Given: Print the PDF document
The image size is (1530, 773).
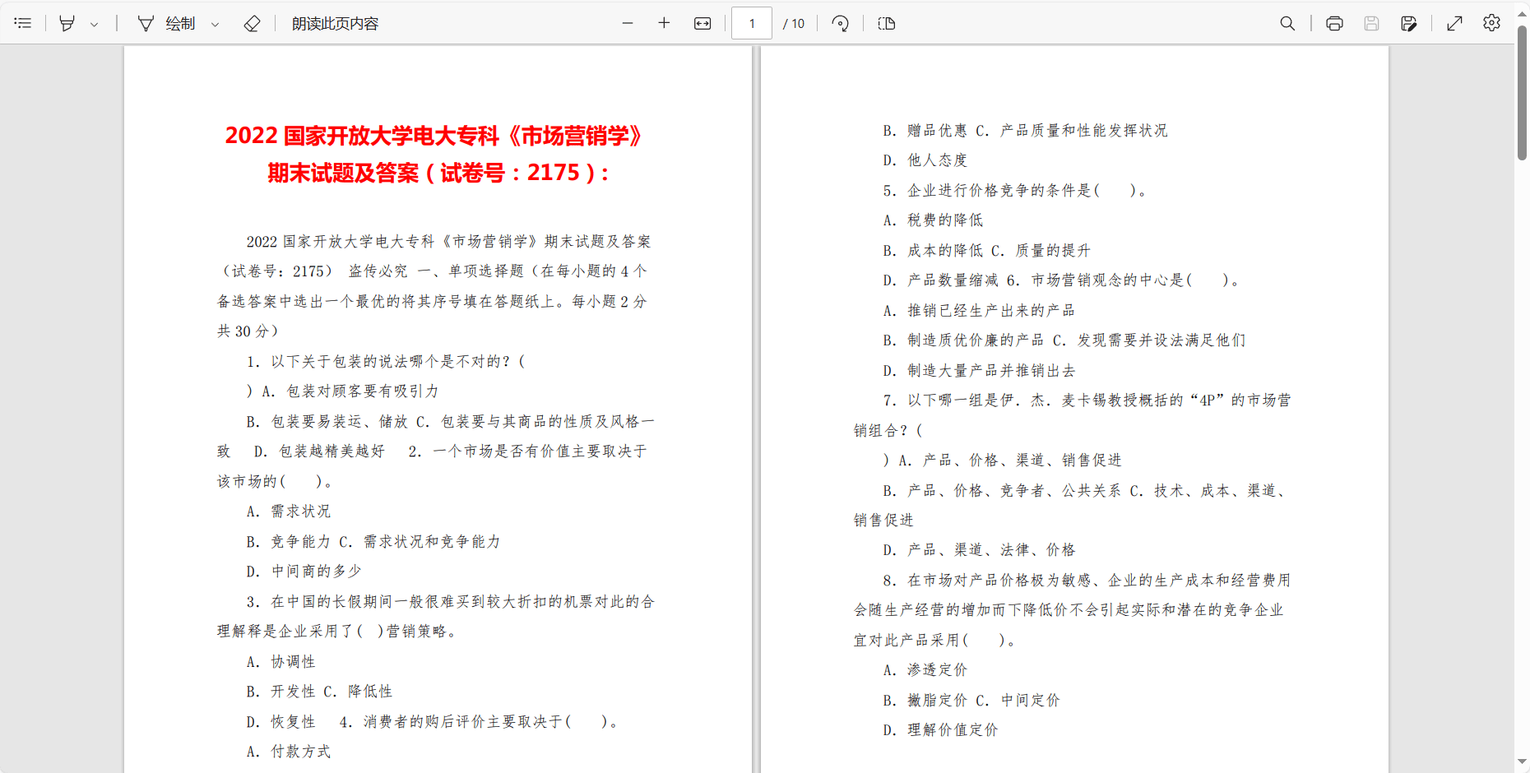Looking at the screenshot, I should click(x=1333, y=23).
